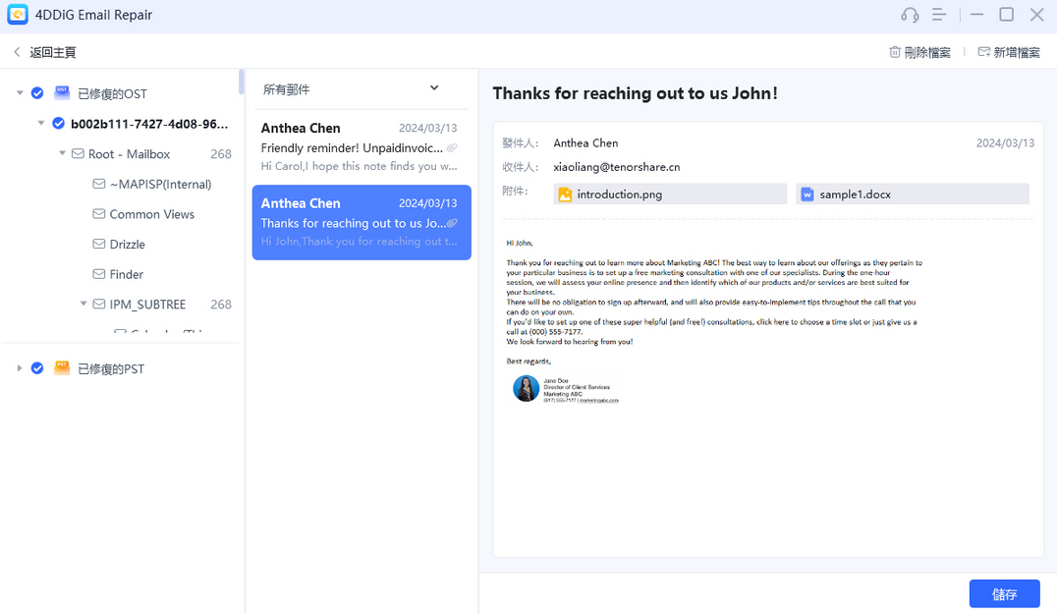Click the PST file icon beside 已修復的PST
The image size is (1057, 614).
point(62,368)
